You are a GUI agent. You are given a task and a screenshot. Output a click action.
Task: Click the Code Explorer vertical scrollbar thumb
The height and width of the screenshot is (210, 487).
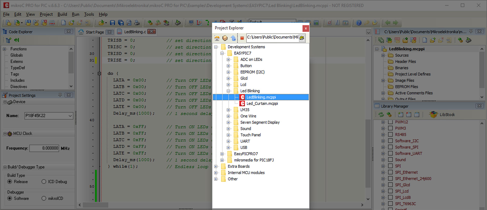71,63
